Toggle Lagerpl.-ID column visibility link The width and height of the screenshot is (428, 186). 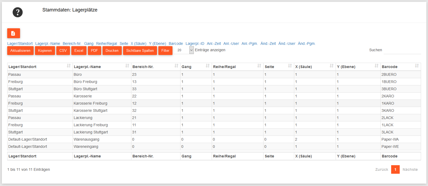(x=195, y=43)
